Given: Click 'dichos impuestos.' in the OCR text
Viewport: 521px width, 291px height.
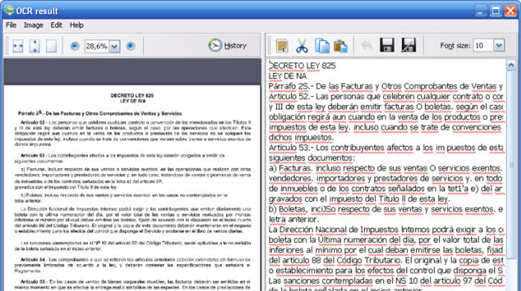Looking at the screenshot, I should [301, 137].
